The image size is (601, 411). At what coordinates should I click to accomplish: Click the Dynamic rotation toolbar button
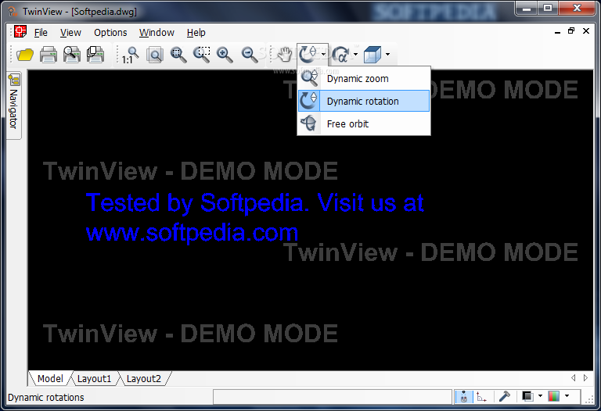(x=308, y=55)
